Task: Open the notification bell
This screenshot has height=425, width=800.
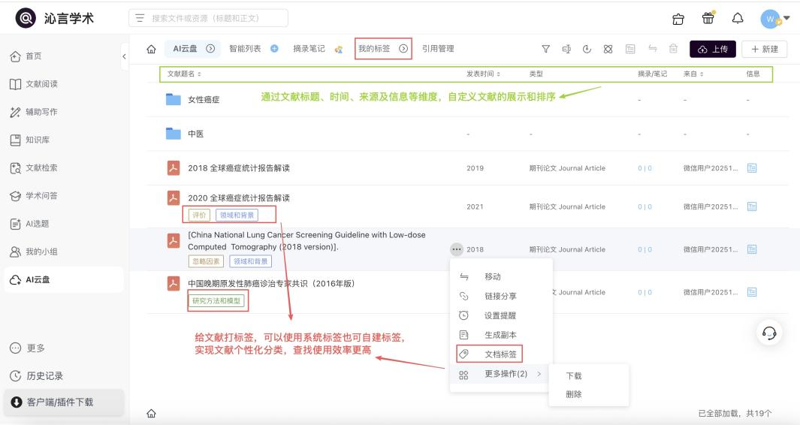Action: (x=738, y=19)
